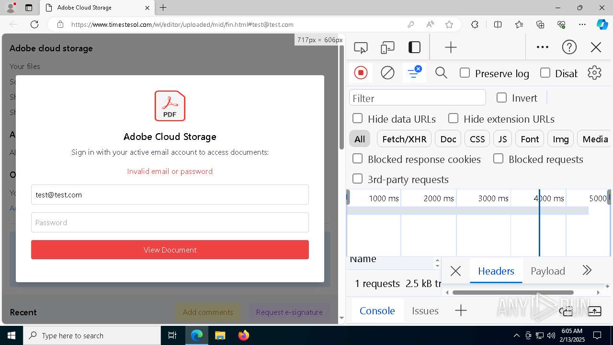
Task: Click the email field with test@test.com
Action: pyautogui.click(x=170, y=195)
